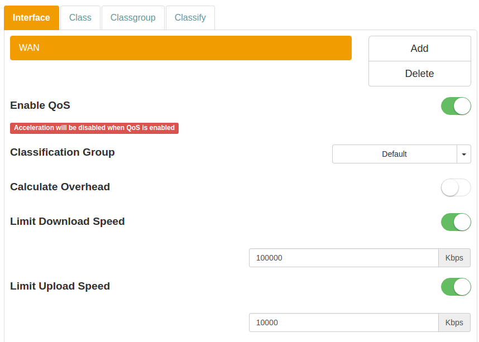Image resolution: width=479 pixels, height=342 pixels.
Task: Toggle off Limit Upload Speed switch
Action: pyautogui.click(x=456, y=287)
